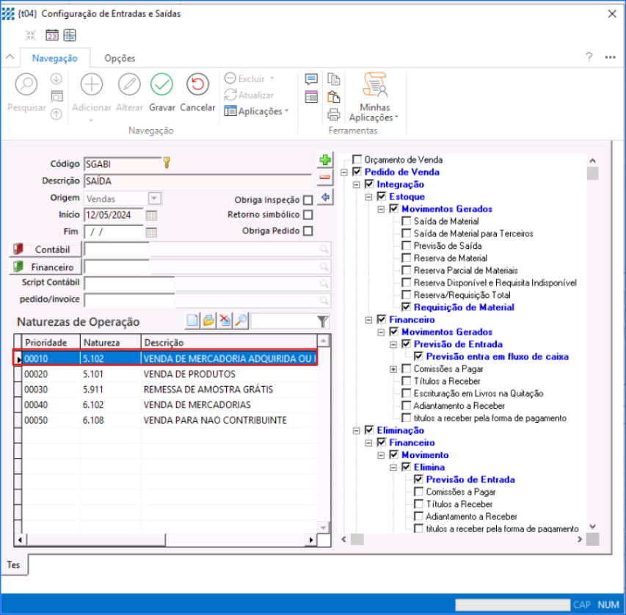626x615 pixels.
Task: Open calendar picker for Início date
Action: coord(151,216)
